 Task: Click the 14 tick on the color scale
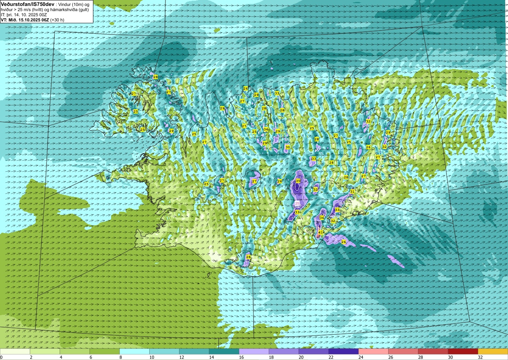coord(211,357)
